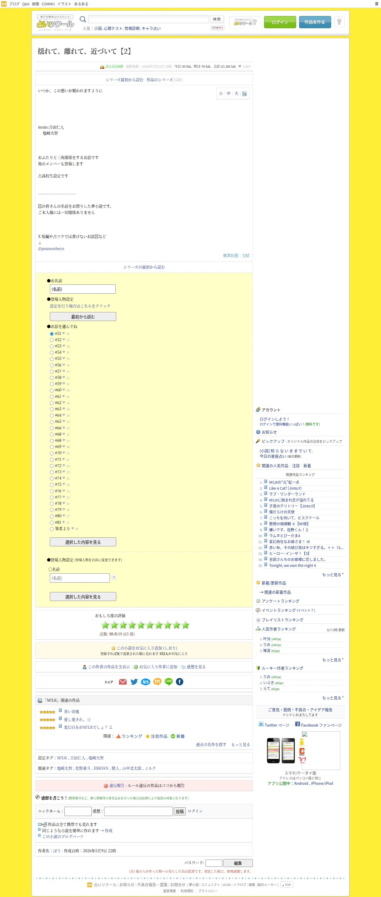Share by email with the red envelope icon
Screen dimensions: 381x897
coord(123,682)
